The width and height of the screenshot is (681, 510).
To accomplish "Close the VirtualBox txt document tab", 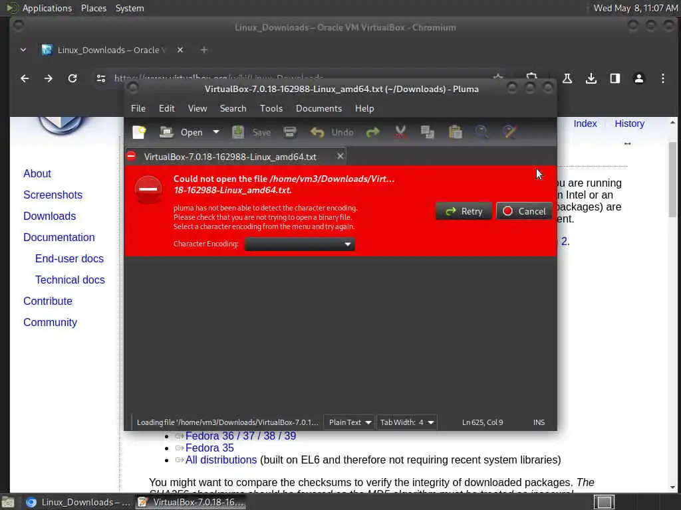I will tap(340, 156).
